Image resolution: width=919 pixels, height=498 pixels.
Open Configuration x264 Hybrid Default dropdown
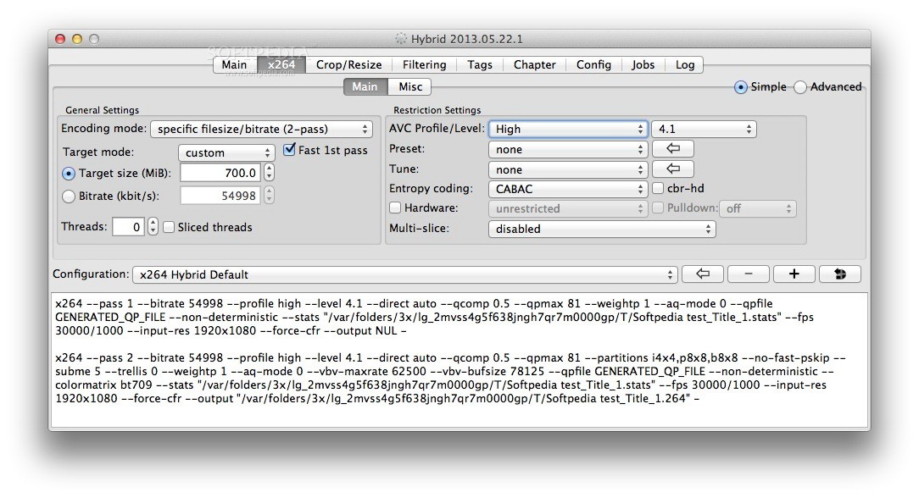click(x=405, y=274)
